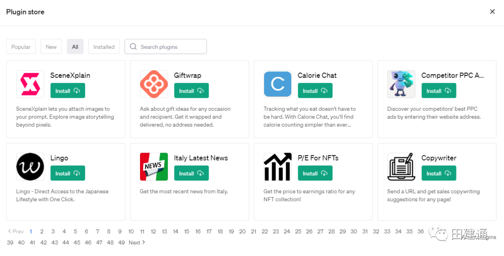The image size is (504, 256).
Task: Click the P/E For NFTs chart icon
Action: (277, 167)
